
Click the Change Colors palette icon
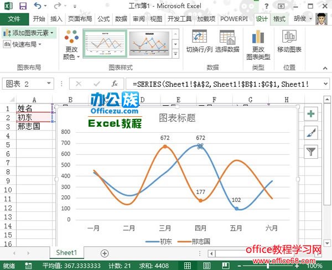pos(71,36)
